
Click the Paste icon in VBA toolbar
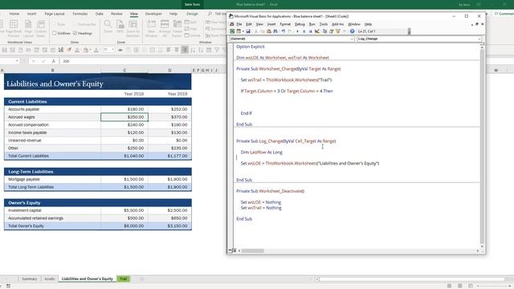pyautogui.click(x=269, y=31)
